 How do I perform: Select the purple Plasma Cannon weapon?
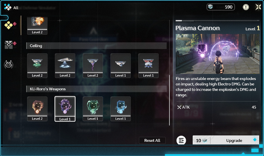[x=65, y=109]
